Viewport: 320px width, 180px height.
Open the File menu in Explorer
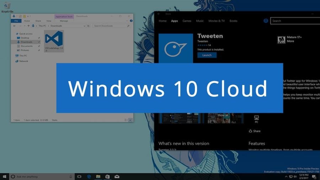click(16, 21)
